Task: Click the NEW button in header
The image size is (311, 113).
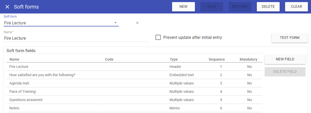Action: (183, 7)
